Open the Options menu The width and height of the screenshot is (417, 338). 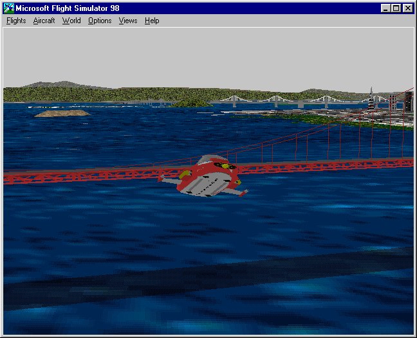(100, 21)
